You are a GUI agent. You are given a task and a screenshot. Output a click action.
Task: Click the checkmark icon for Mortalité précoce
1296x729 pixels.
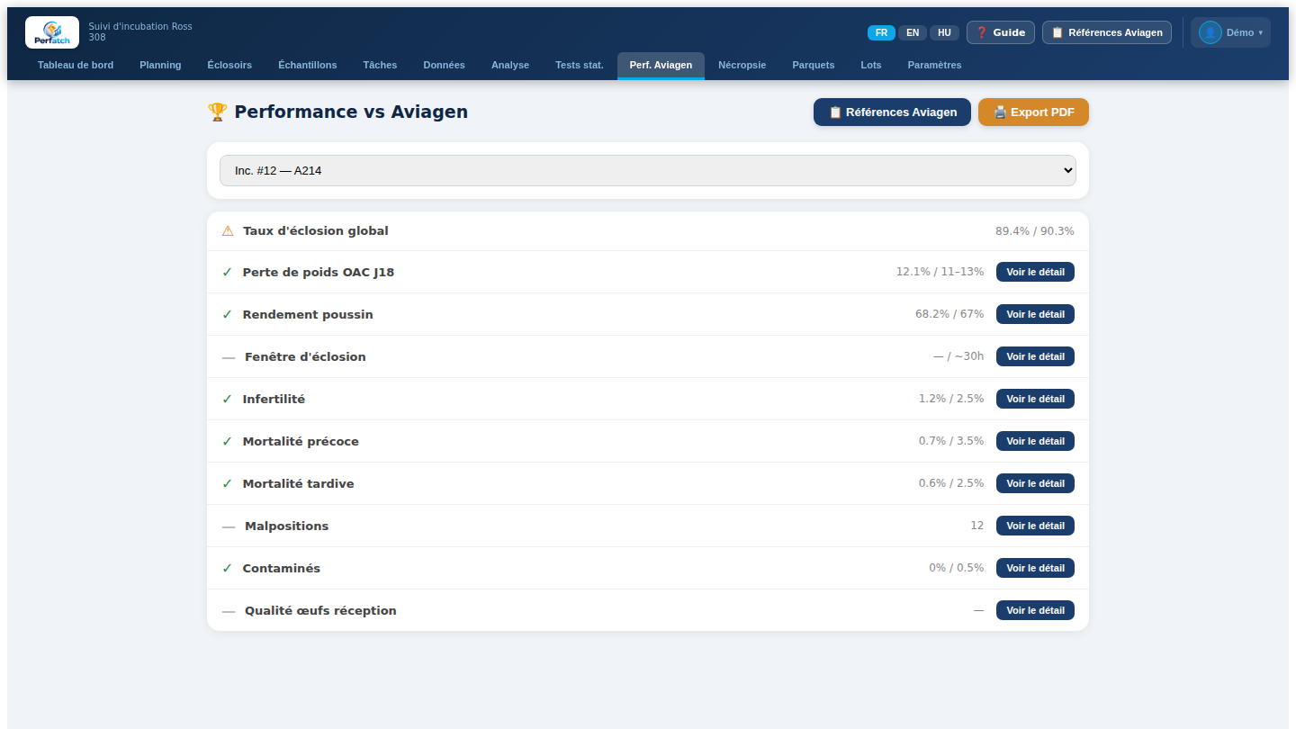pyautogui.click(x=228, y=441)
